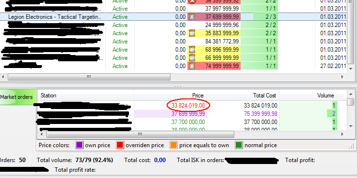This screenshot has height=178, width=357.
Task: Click right arrow of market orders horizontal scrollbar
Action: (x=342, y=135)
